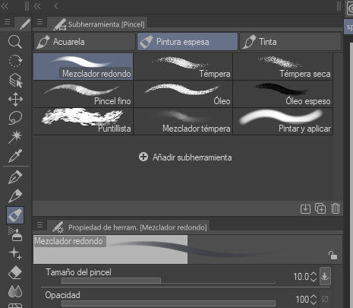Select the Zoom magnifier tool
353x308 pixels.
[15, 42]
